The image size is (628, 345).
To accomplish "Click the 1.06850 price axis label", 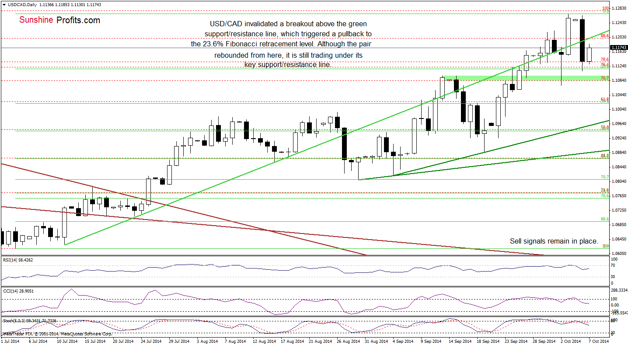I will pos(619,225).
